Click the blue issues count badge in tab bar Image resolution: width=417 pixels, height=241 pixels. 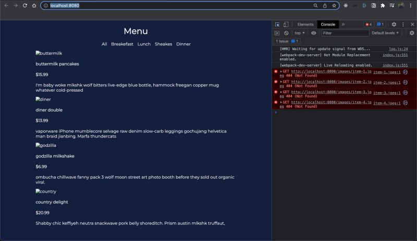[x=380, y=24]
